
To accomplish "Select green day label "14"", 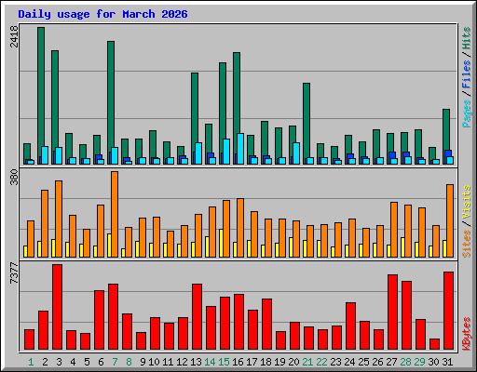I will pyautogui.click(x=210, y=362).
